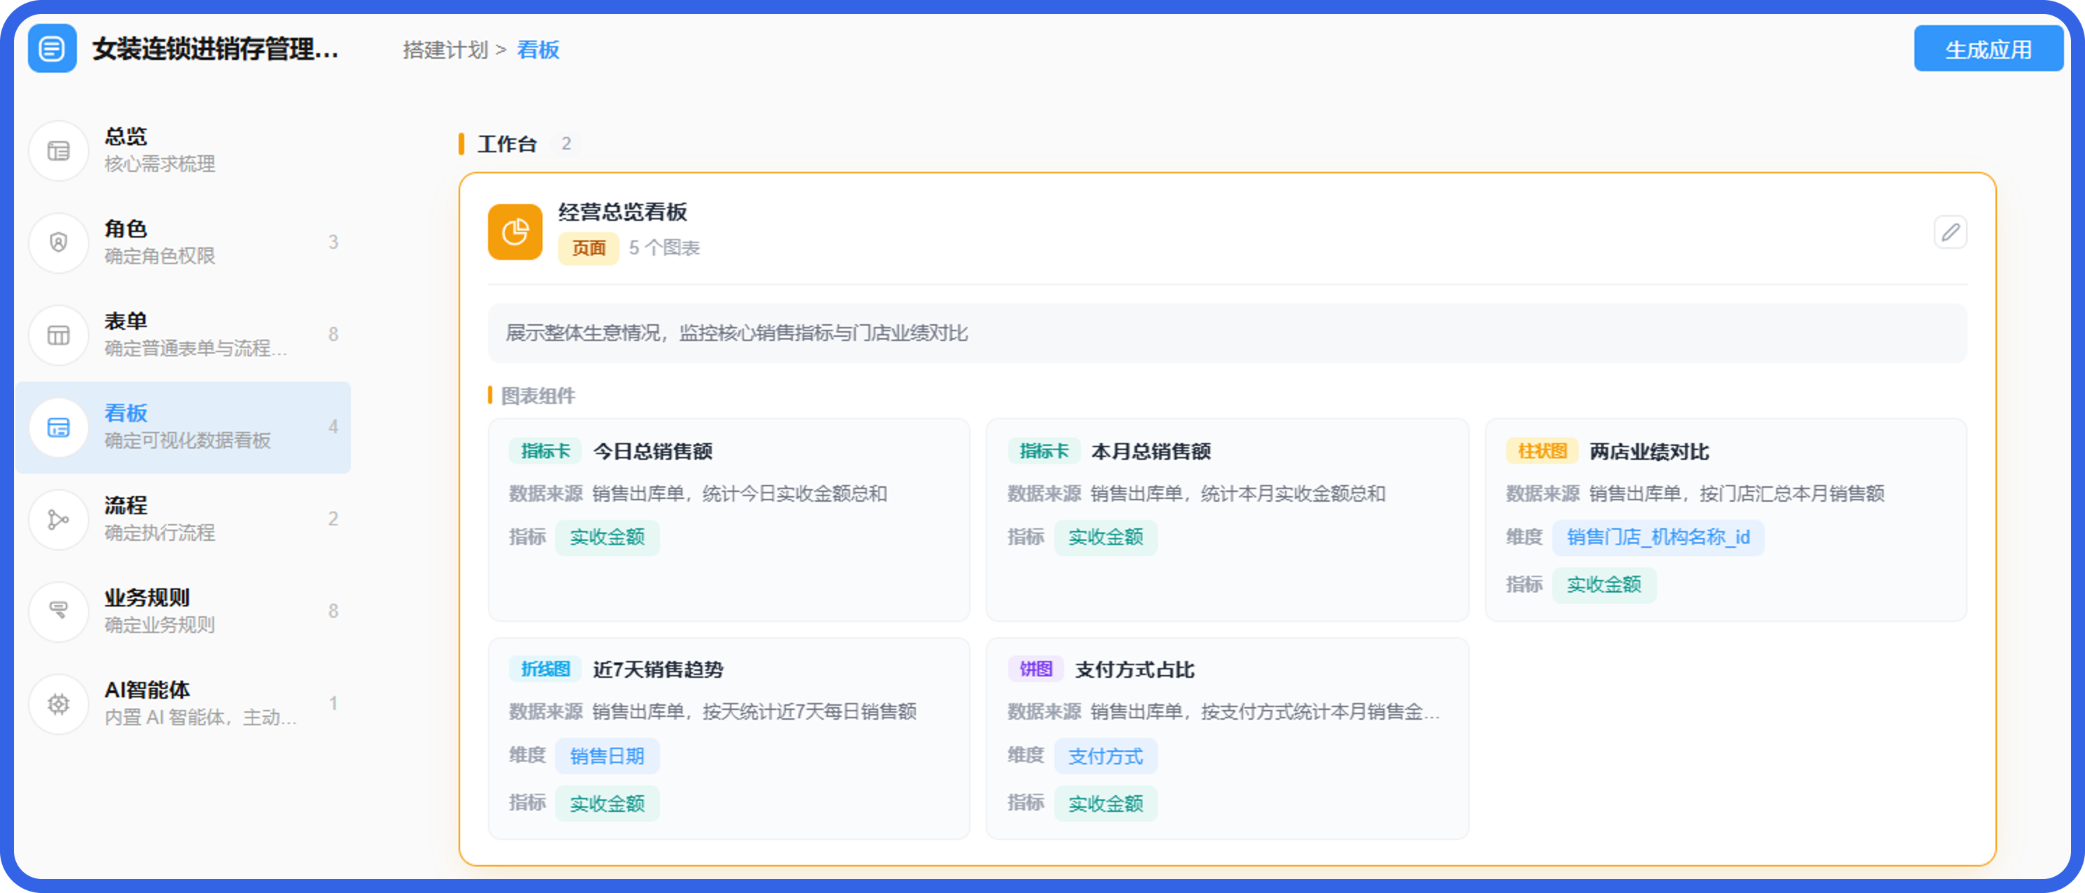
Task: Generate the app with 生成应用 button
Action: [1988, 50]
